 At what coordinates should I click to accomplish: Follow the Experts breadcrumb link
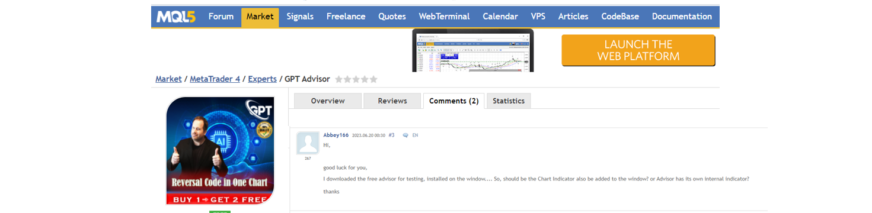tap(262, 79)
